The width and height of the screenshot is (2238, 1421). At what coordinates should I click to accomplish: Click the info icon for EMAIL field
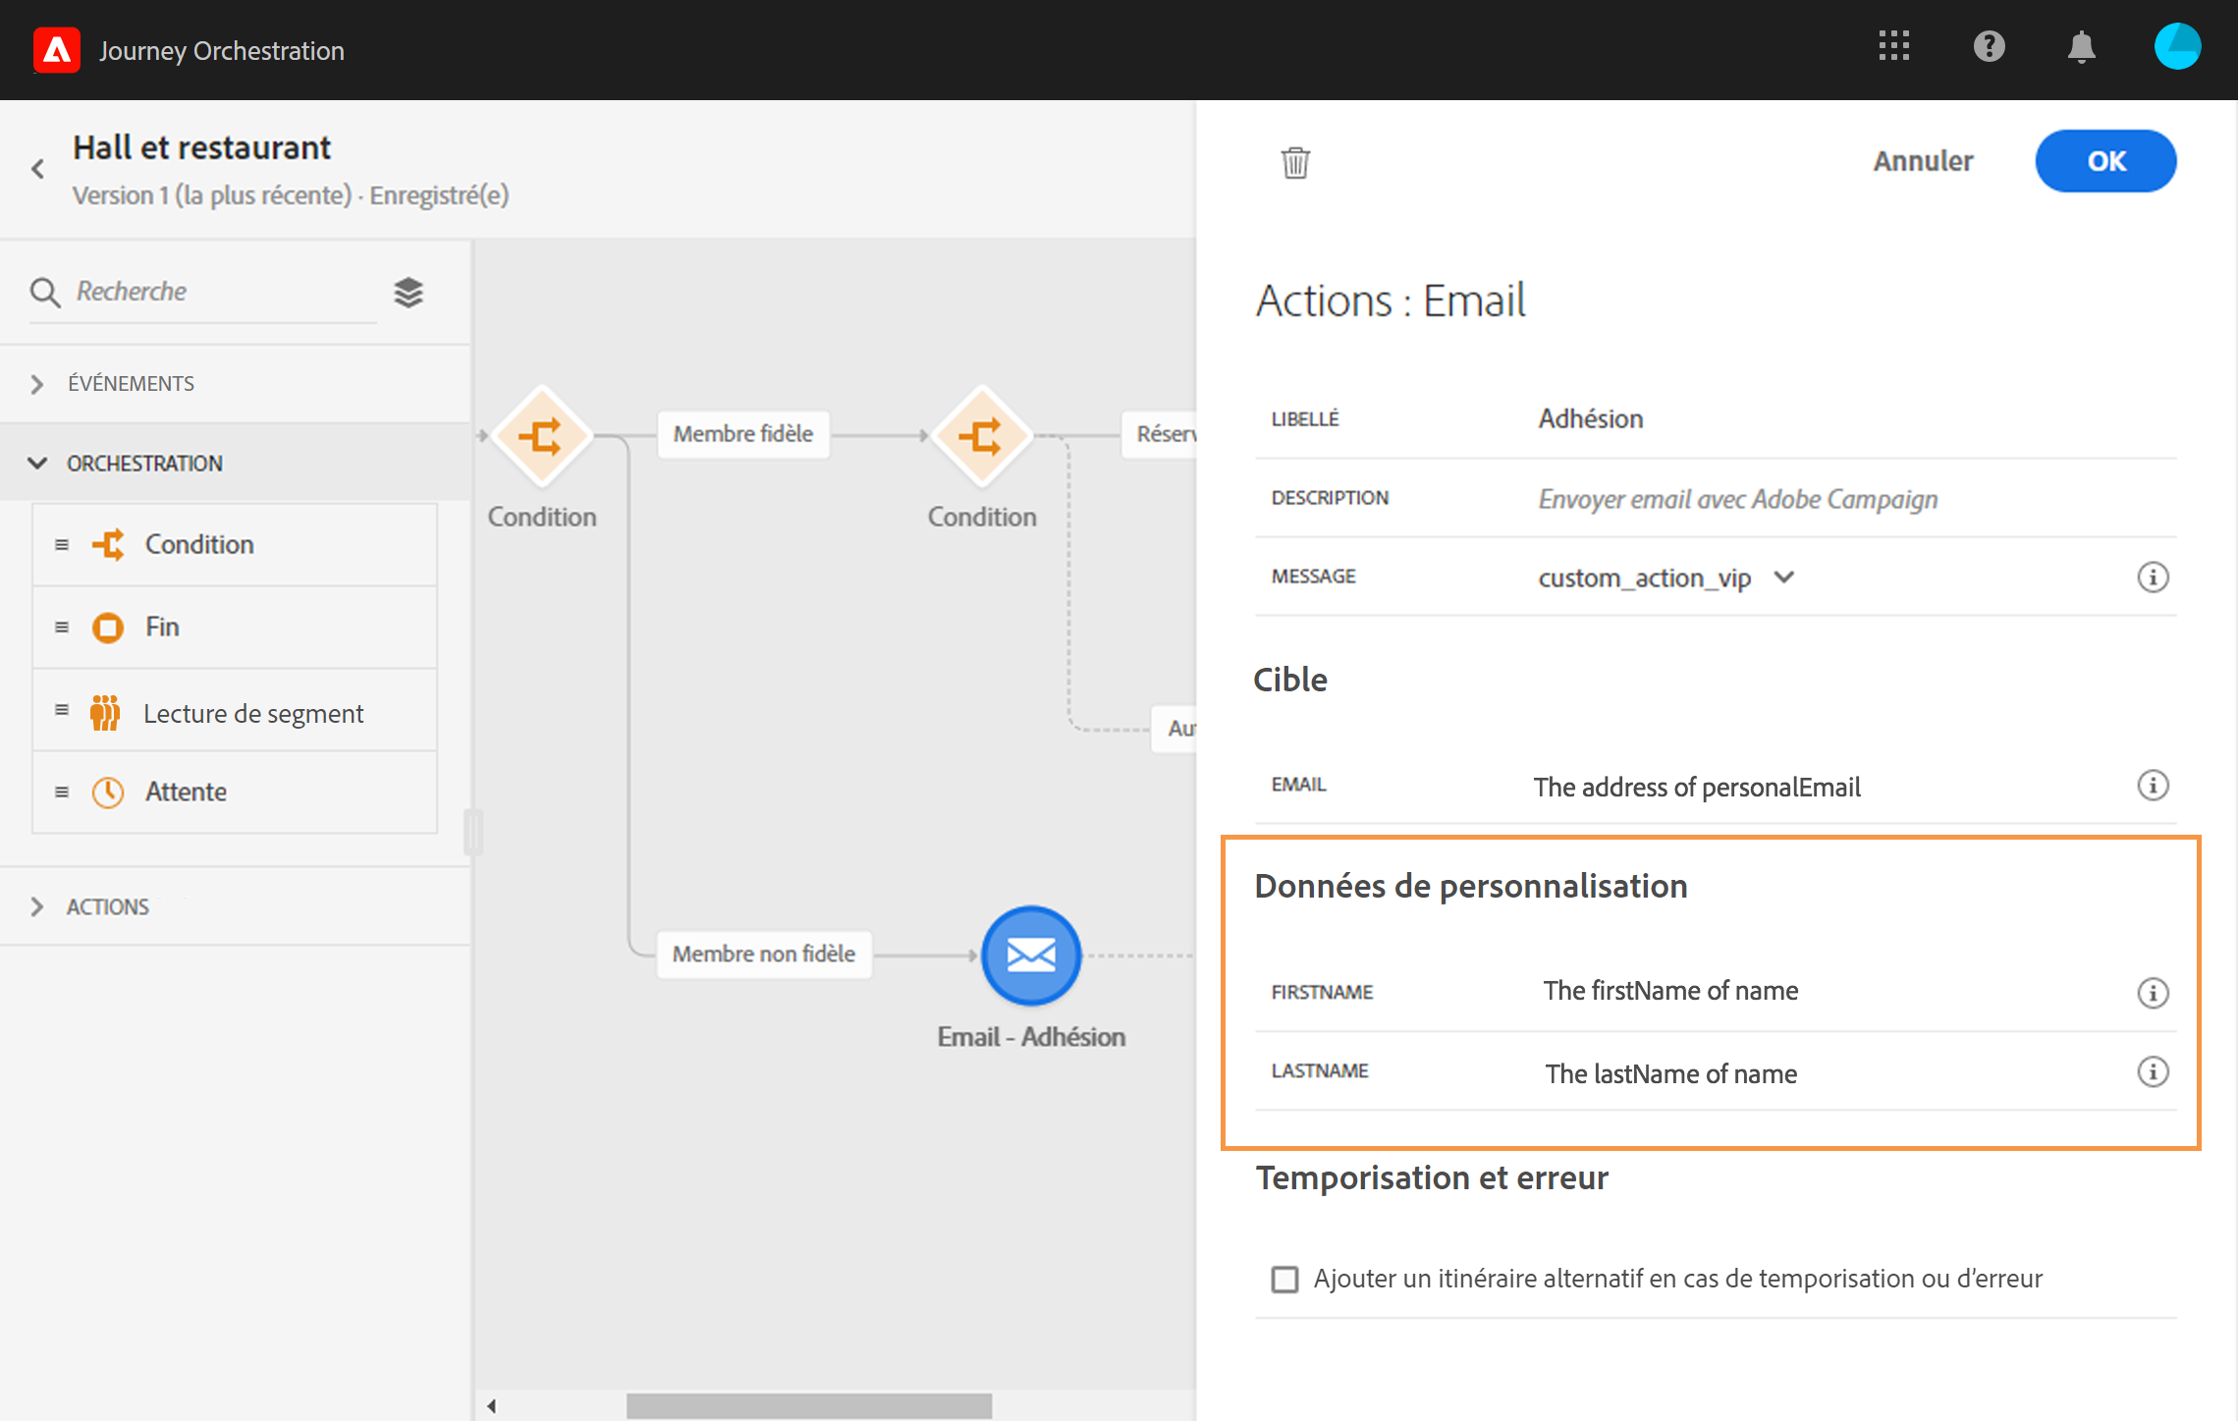pos(2153,786)
